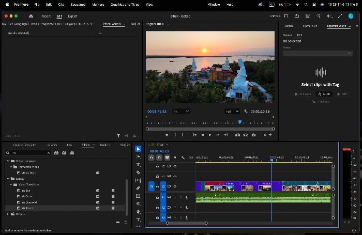Image resolution: width=362 pixels, height=235 pixels.
Task: Pick the Hand tool
Action: [x=138, y=211]
